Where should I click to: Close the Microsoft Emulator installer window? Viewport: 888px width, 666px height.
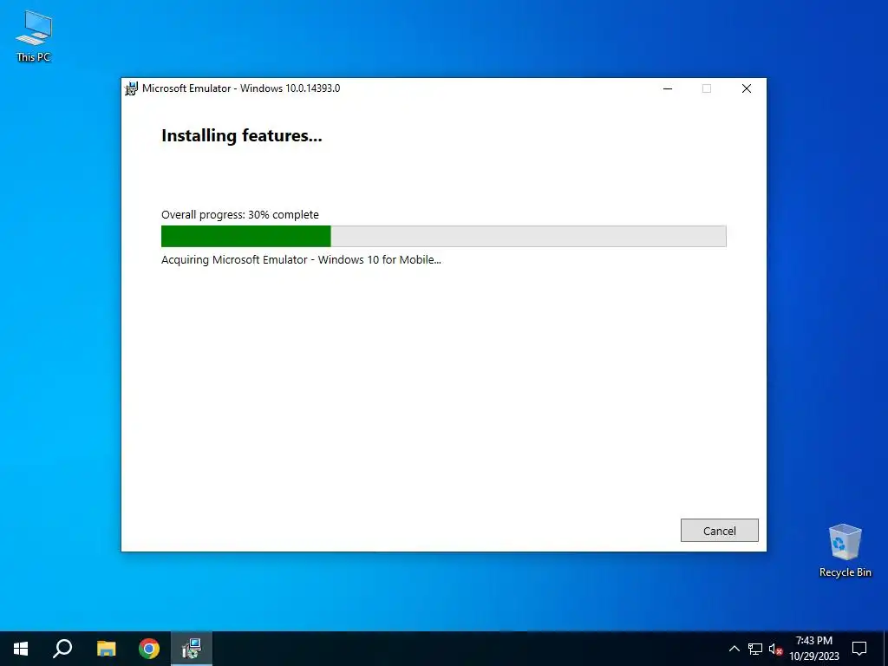click(x=747, y=88)
